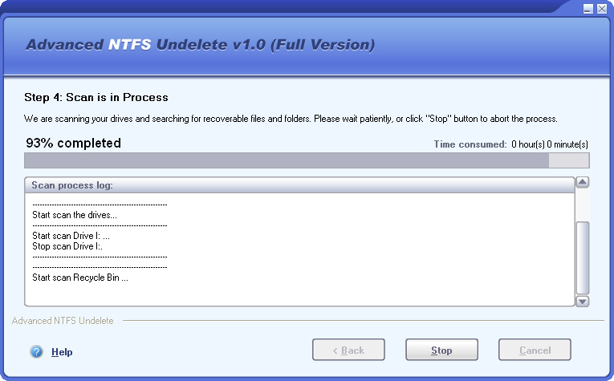Image resolution: width=614 pixels, height=381 pixels.
Task: Click the "Step 4: Scan is in Process" heading
Action: tap(96, 97)
